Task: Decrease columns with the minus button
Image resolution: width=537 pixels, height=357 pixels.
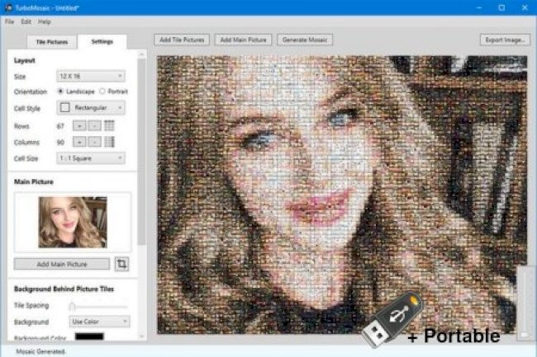Action: pyautogui.click(x=93, y=142)
